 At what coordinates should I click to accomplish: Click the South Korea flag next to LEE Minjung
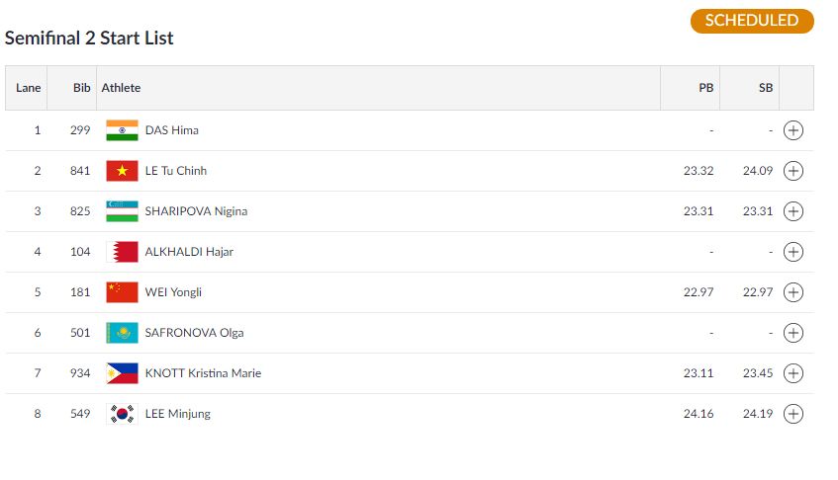pyautogui.click(x=123, y=414)
